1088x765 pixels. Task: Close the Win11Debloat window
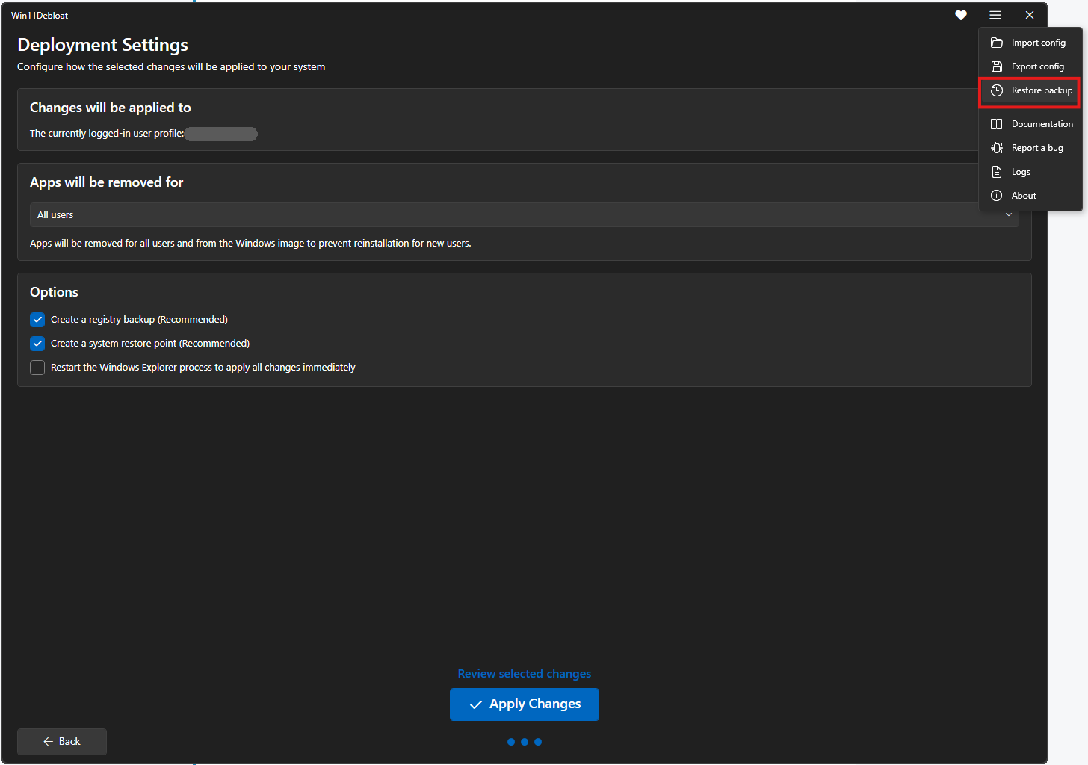click(x=1030, y=15)
